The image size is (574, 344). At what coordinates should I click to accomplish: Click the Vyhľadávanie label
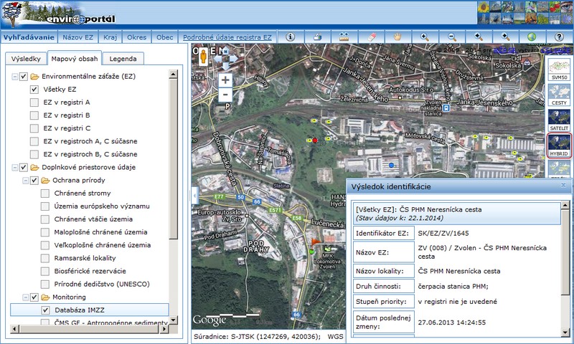pyautogui.click(x=29, y=37)
